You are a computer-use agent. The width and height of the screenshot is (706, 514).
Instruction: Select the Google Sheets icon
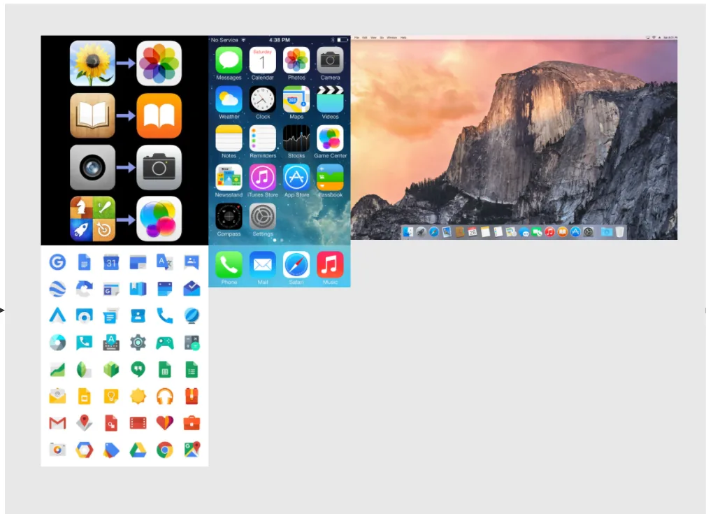pyautogui.click(x=164, y=369)
